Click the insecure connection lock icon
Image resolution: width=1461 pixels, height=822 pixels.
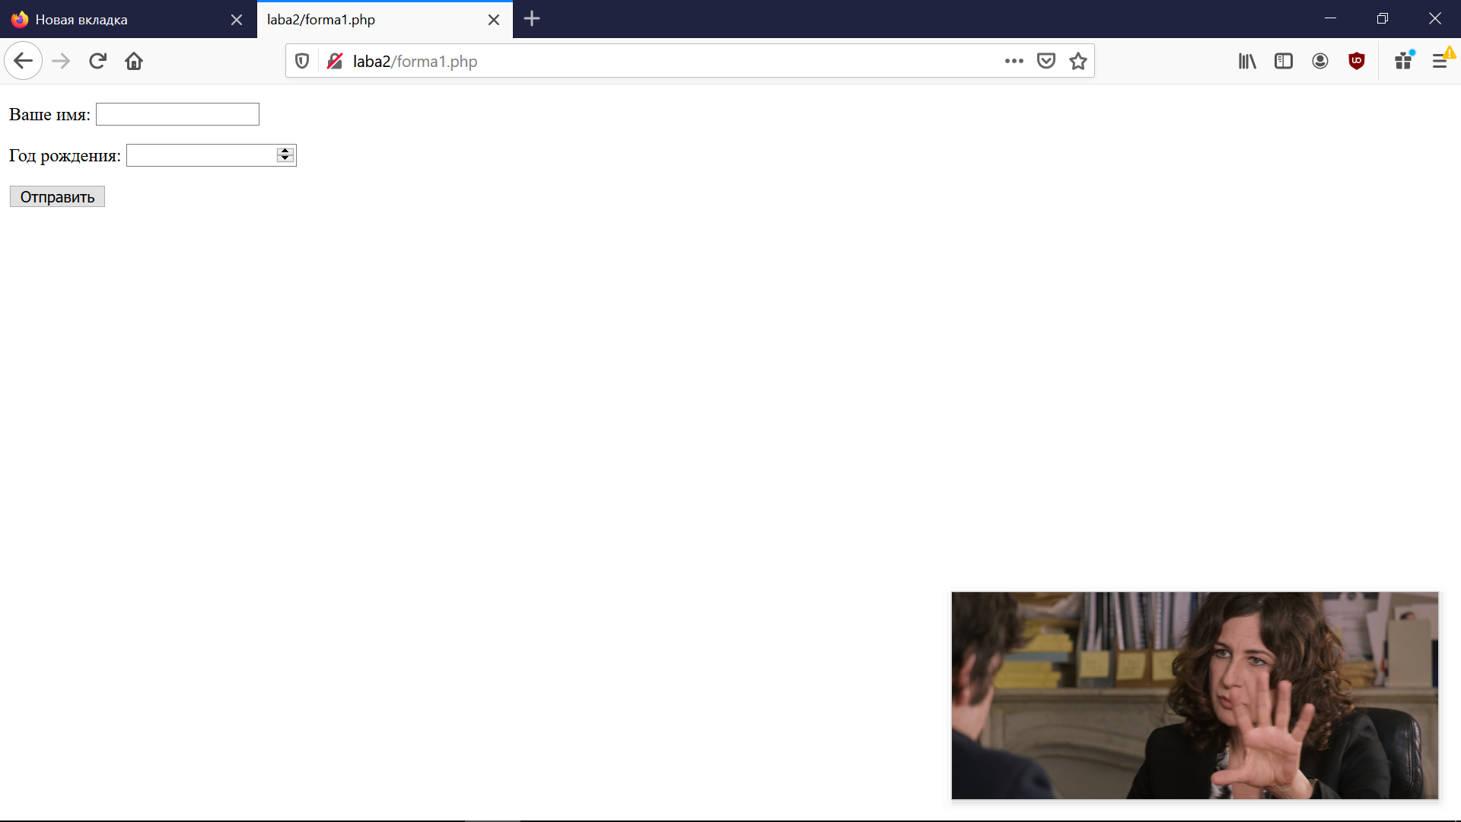(334, 61)
